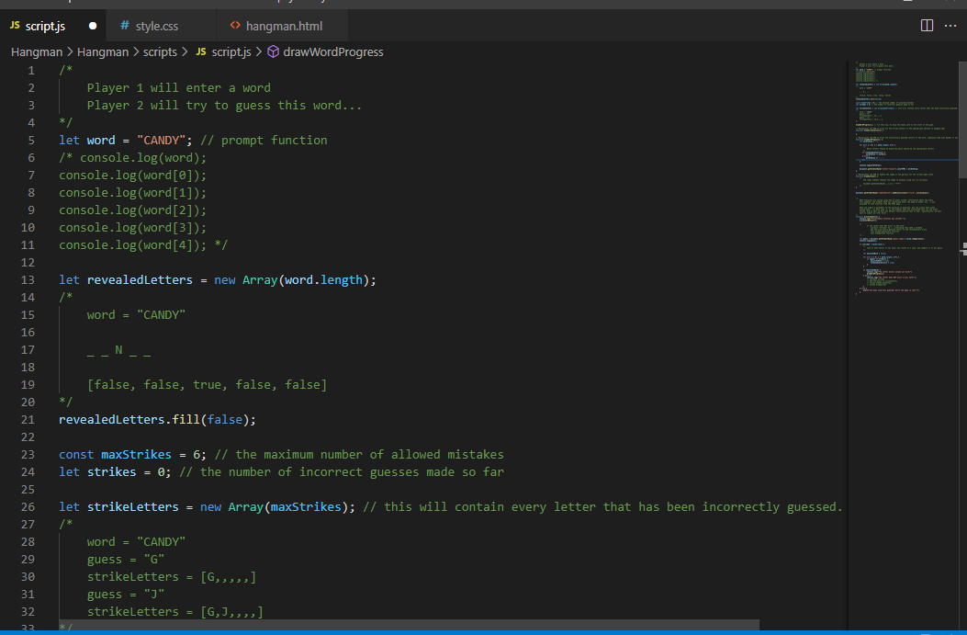Click the JS icon beside script.js in breadcrumbs

[x=204, y=51]
